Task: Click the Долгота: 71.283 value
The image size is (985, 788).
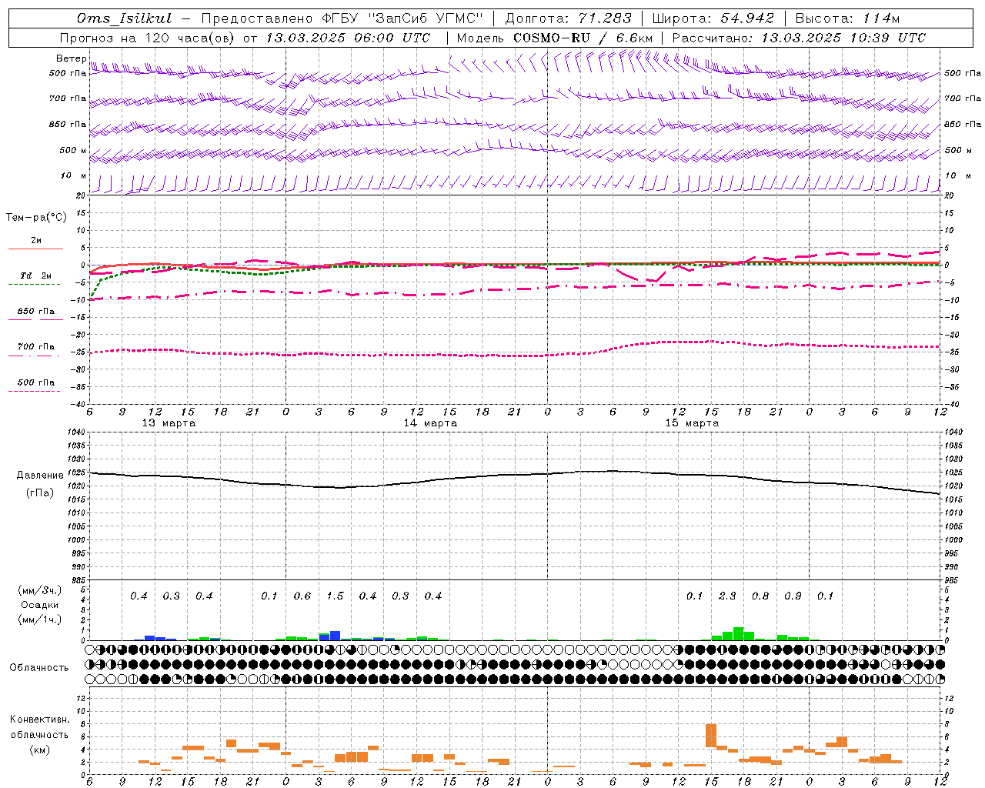Action: click(568, 18)
